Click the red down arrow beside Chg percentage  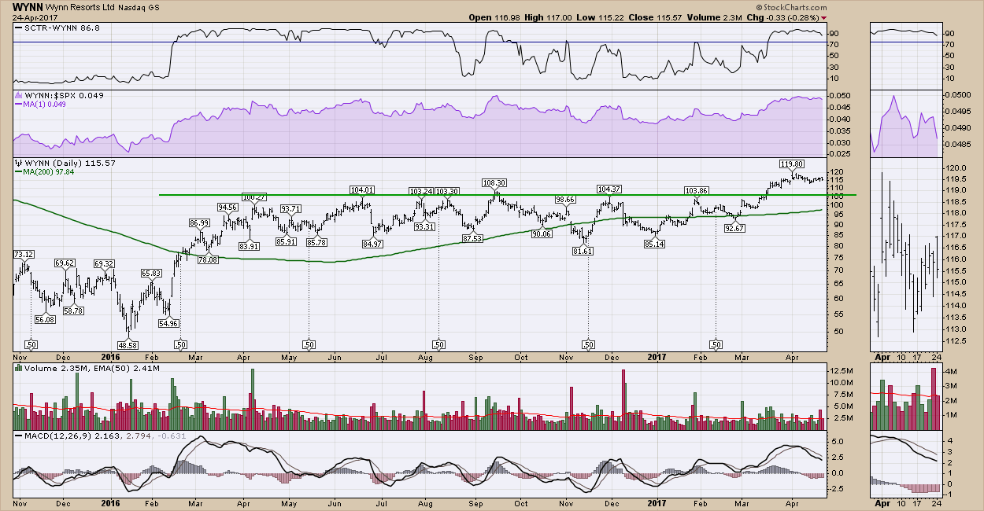coord(823,17)
